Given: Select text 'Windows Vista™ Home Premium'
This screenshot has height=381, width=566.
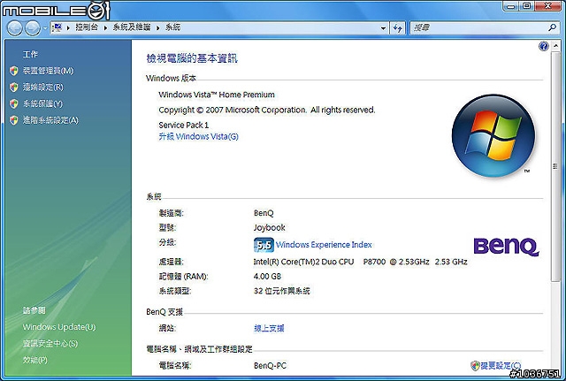Looking at the screenshot, I should (x=217, y=95).
